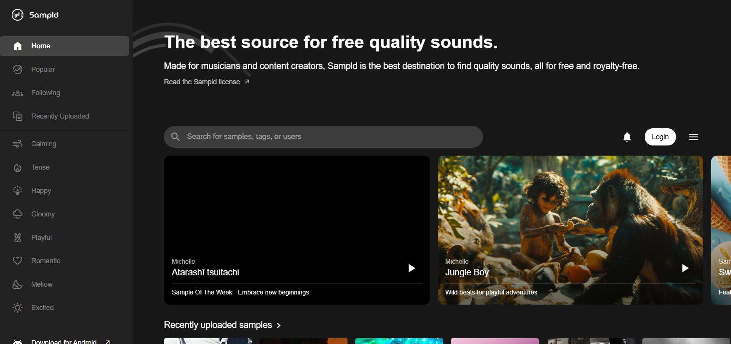Click the Sampld logo icon
Viewport: 731px width, 344px height.
coord(18,15)
